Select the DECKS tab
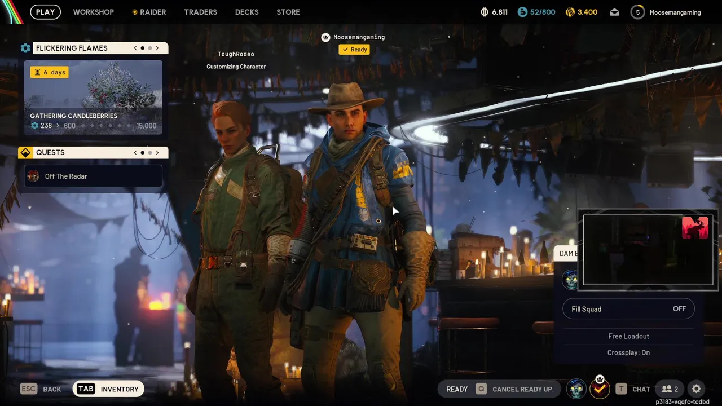722x406 pixels. click(x=246, y=12)
